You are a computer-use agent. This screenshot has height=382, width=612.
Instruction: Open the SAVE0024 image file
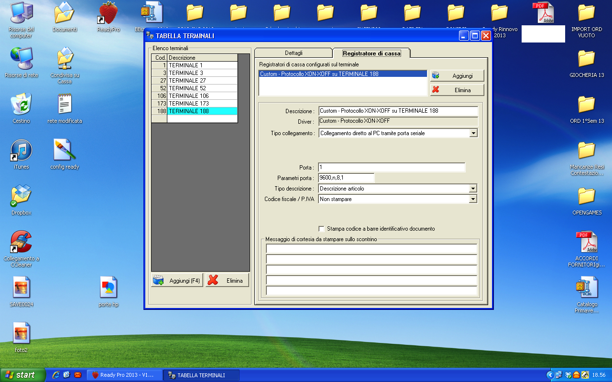coord(22,291)
